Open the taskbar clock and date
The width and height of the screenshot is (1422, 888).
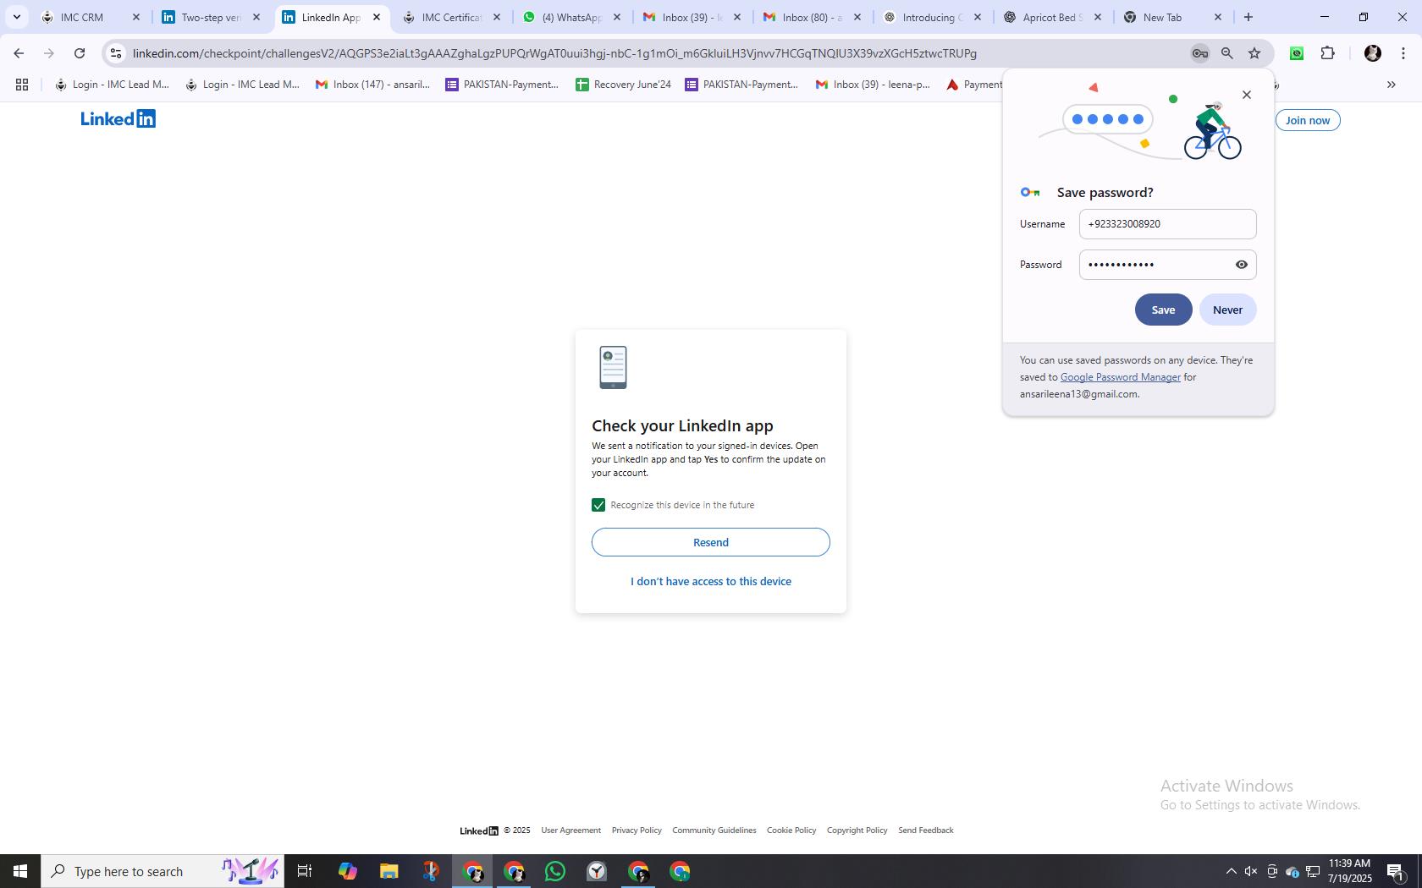click(x=1349, y=871)
